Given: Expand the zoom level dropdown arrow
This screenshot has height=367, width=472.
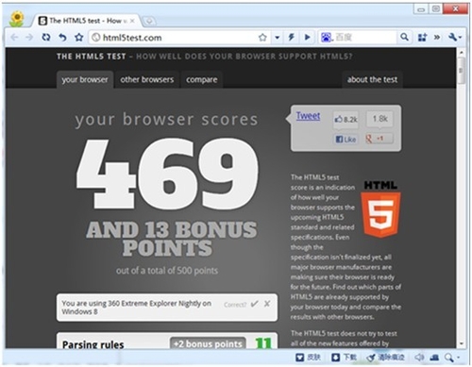Looking at the screenshot, I should point(458,358).
